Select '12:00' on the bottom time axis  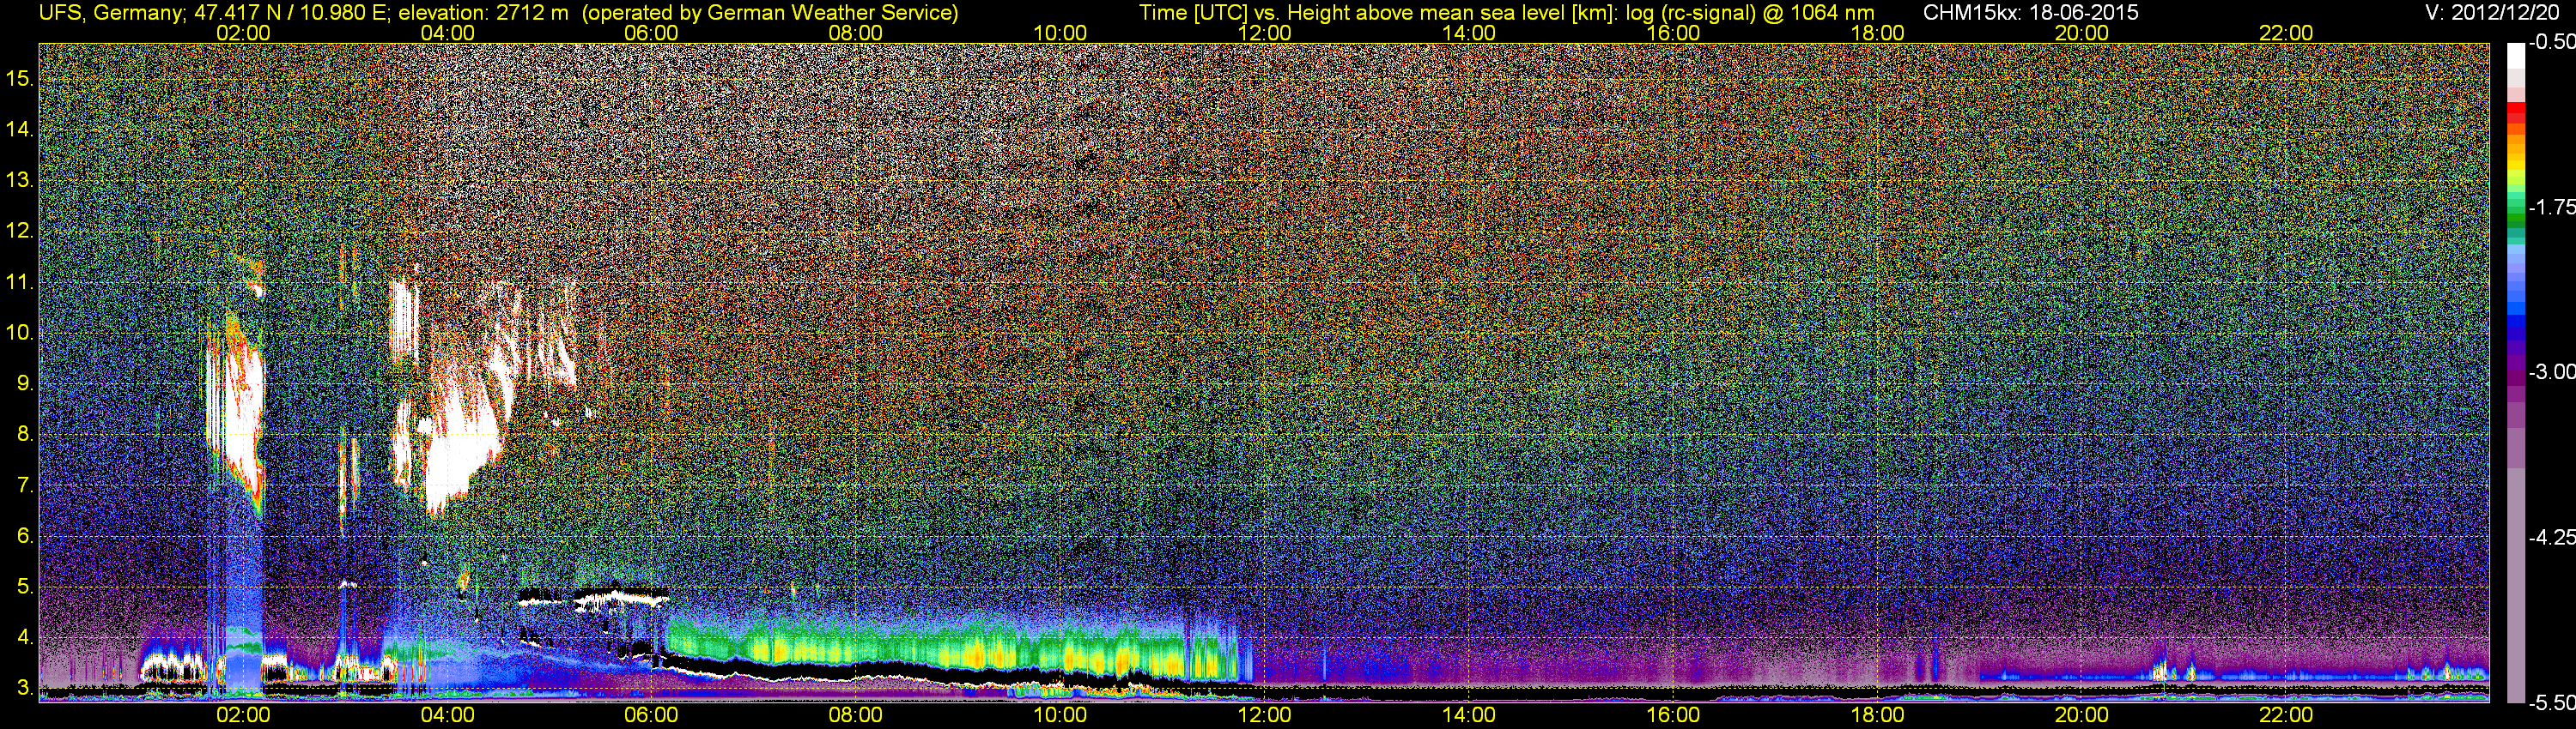pyautogui.click(x=1264, y=715)
